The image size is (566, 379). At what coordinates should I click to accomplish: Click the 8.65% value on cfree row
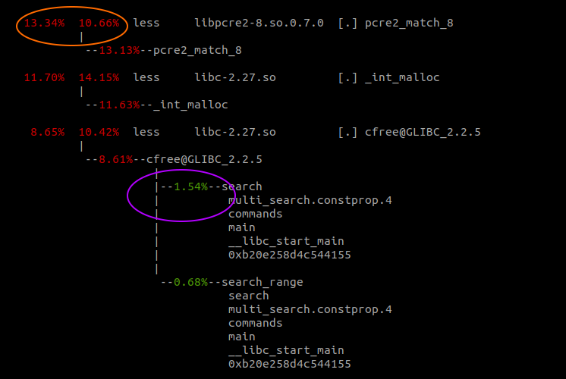tap(48, 132)
